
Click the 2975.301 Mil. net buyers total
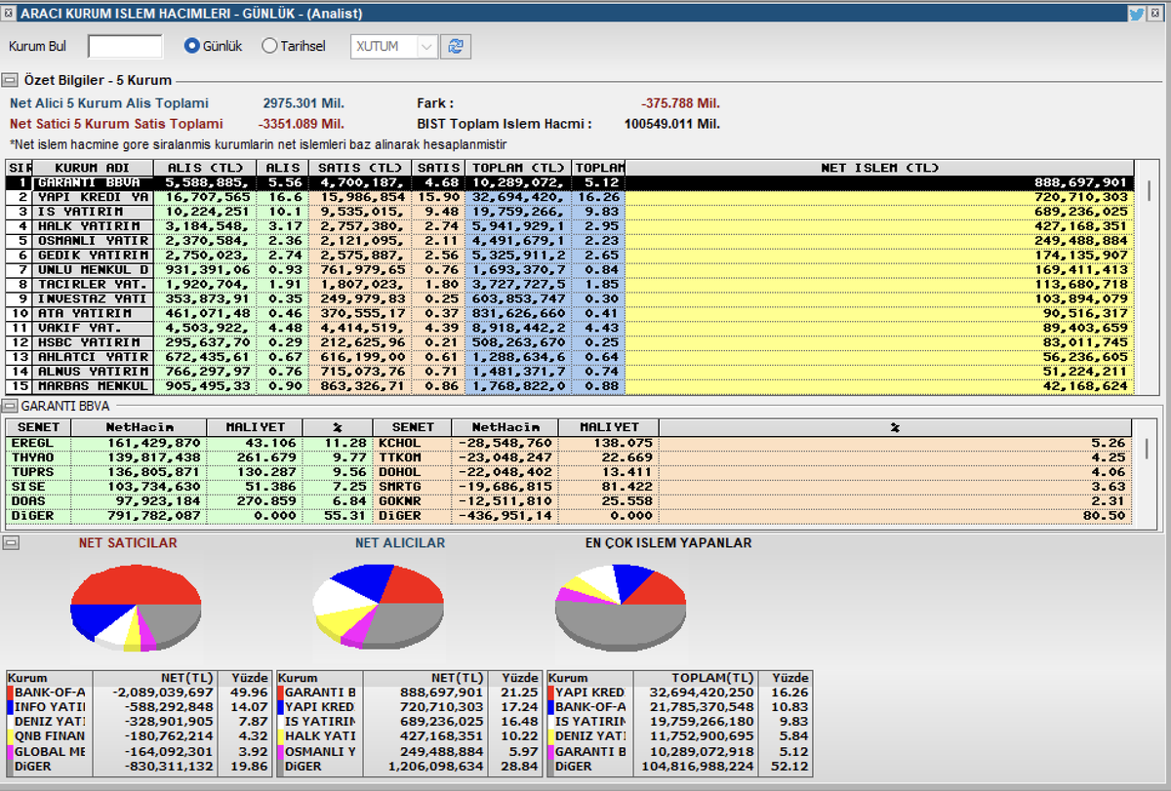303,103
